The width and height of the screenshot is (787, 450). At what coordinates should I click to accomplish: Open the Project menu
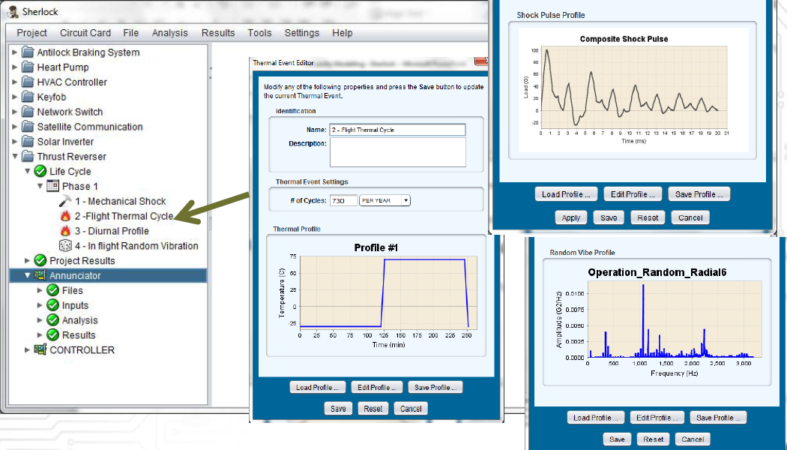[x=31, y=33]
